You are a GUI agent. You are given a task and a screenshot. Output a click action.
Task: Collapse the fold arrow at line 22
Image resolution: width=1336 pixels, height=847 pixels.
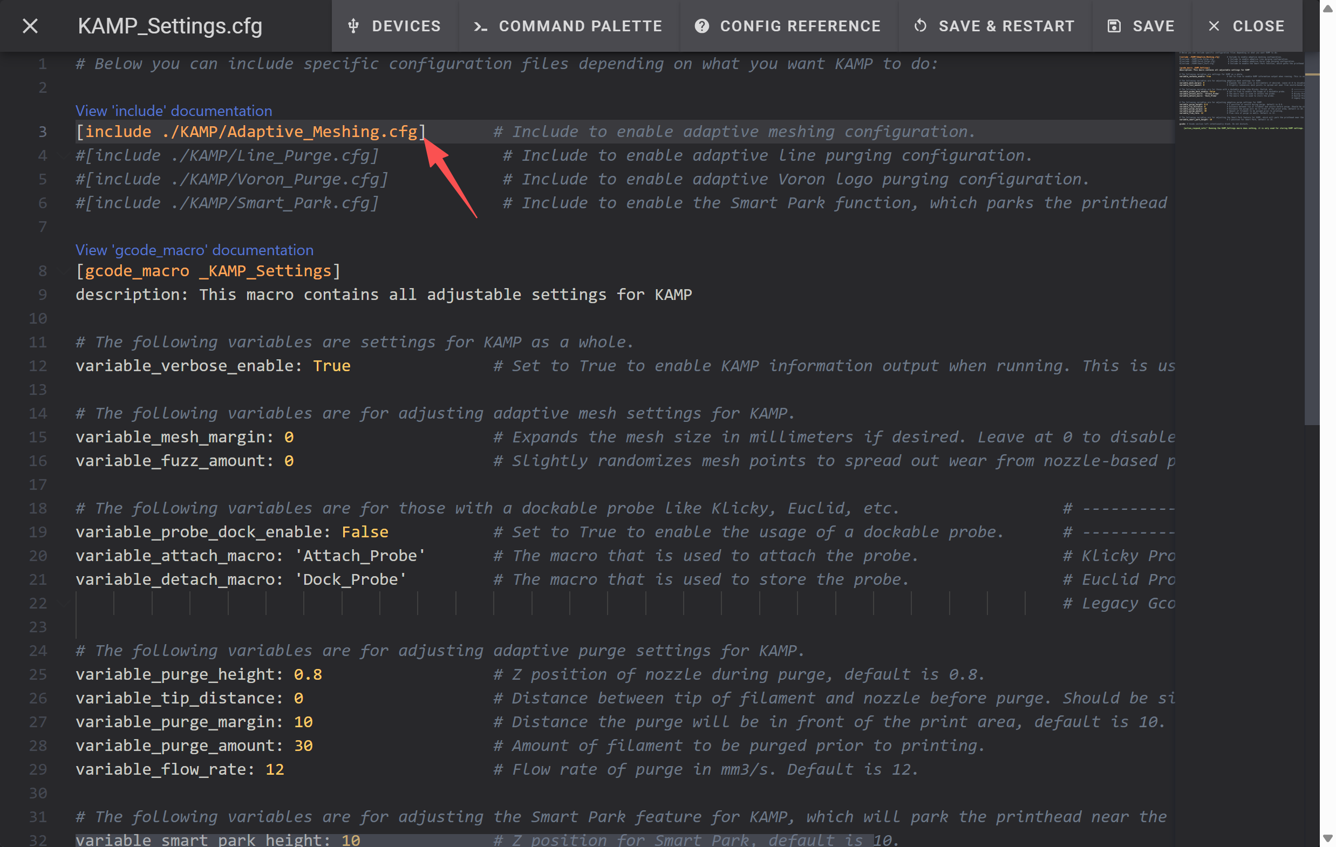click(63, 604)
